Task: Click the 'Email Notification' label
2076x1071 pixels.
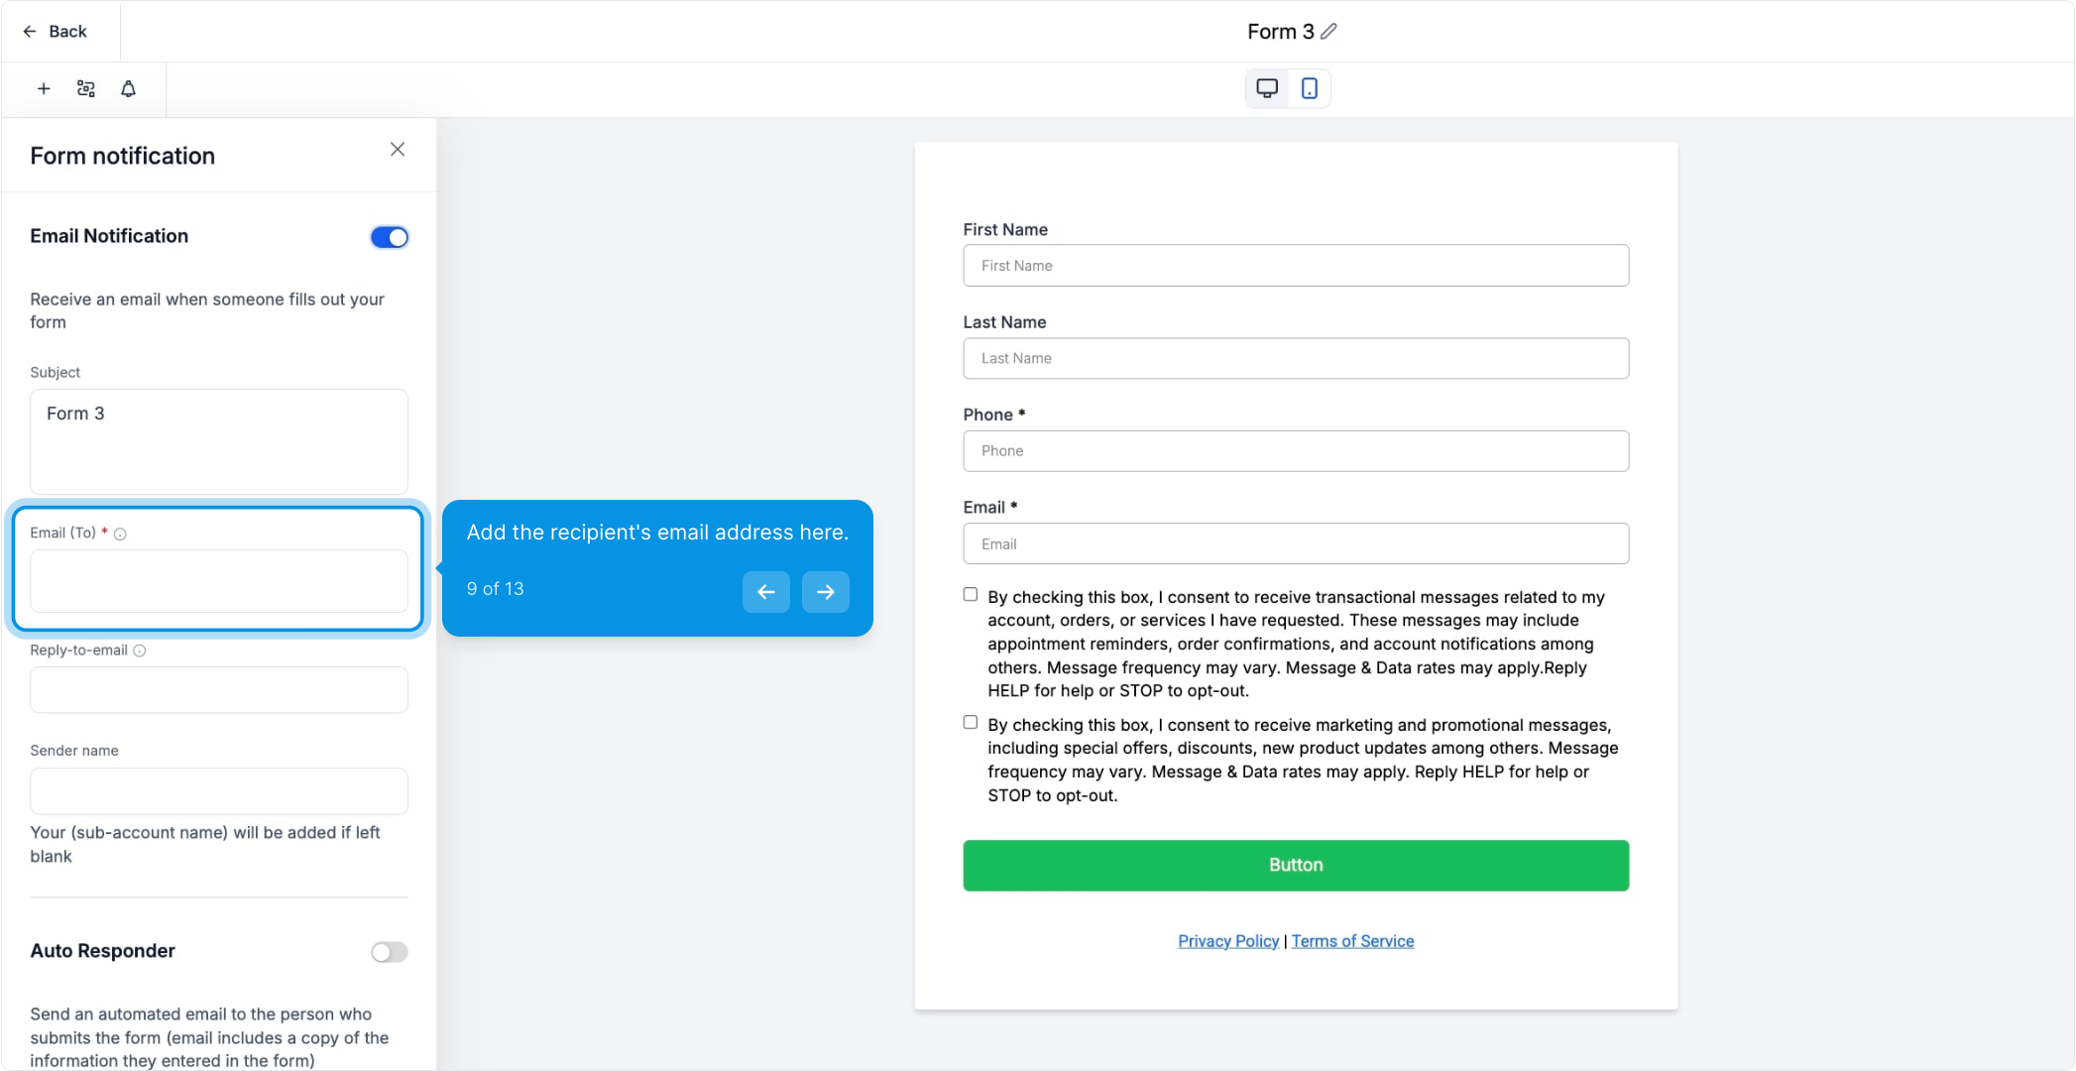Action: [109, 236]
